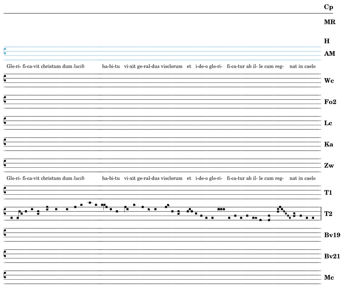Select the word visclorum above the T1 staff

coord(172,178)
